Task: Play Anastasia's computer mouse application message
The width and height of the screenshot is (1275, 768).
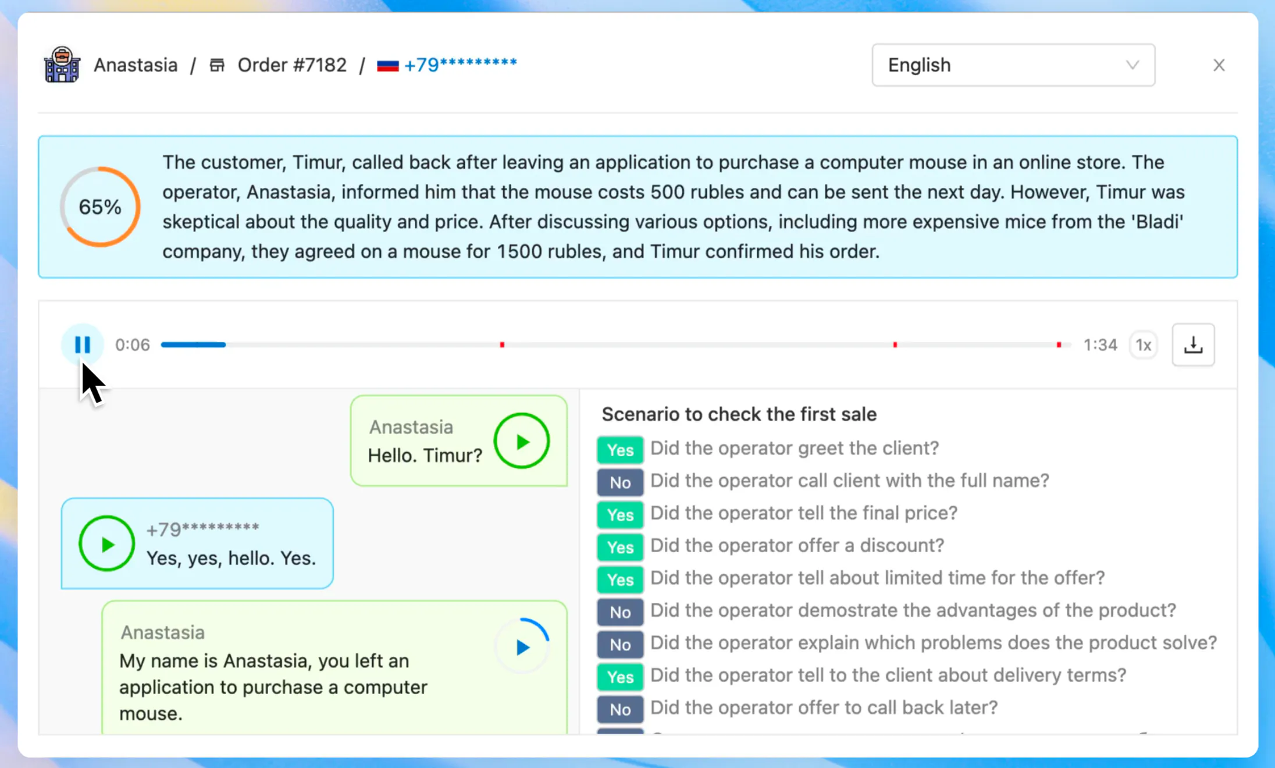Action: coord(522,646)
